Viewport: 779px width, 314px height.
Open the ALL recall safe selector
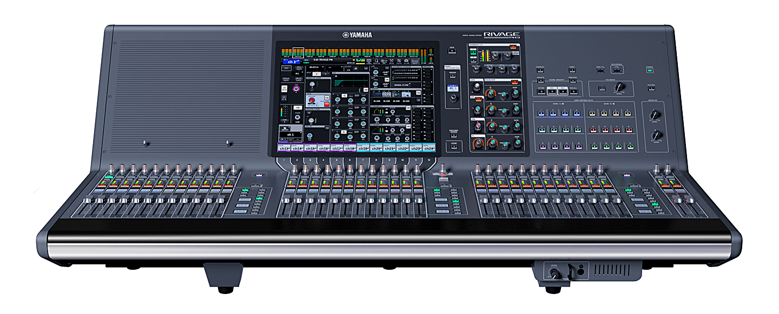tap(297, 73)
